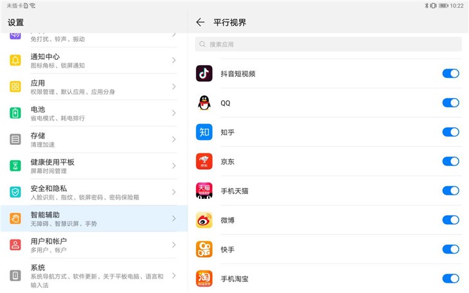Tap the 京东 app icon

[x=204, y=161]
